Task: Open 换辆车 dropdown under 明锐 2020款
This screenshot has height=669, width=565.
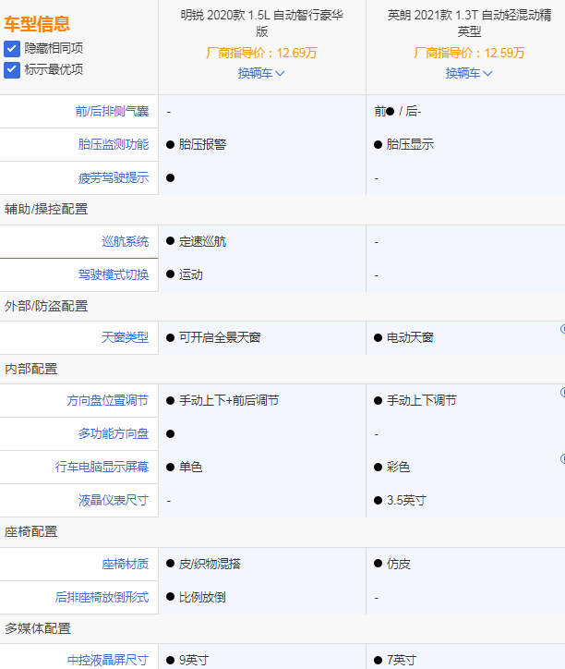Action: coord(261,73)
